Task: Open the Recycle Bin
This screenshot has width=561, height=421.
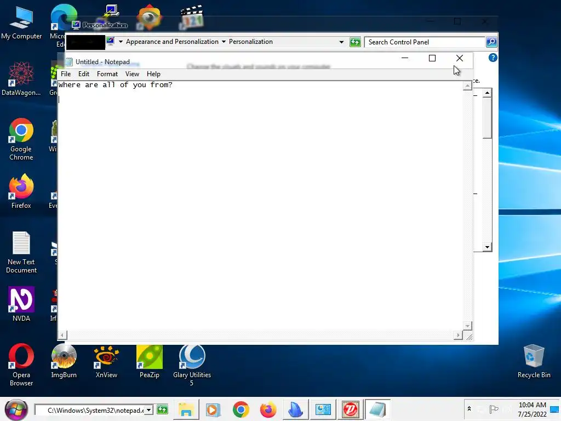Action: 534,361
